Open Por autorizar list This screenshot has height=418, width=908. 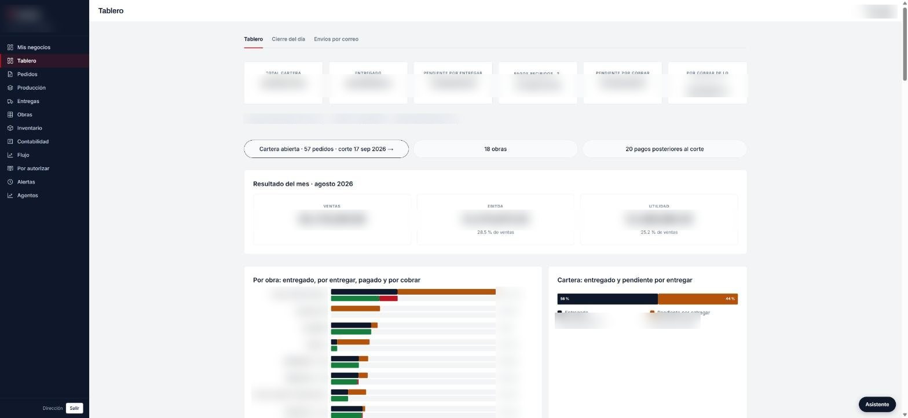tap(45, 168)
